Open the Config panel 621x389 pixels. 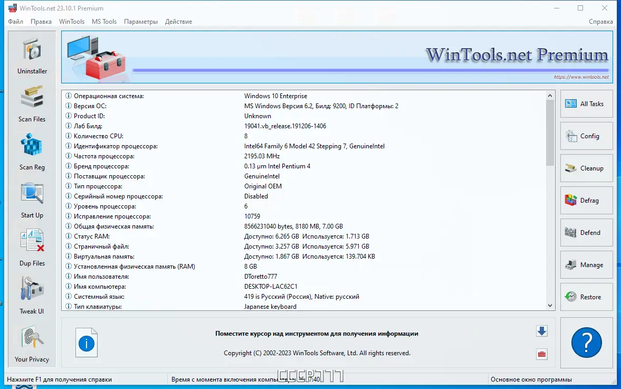click(x=587, y=136)
